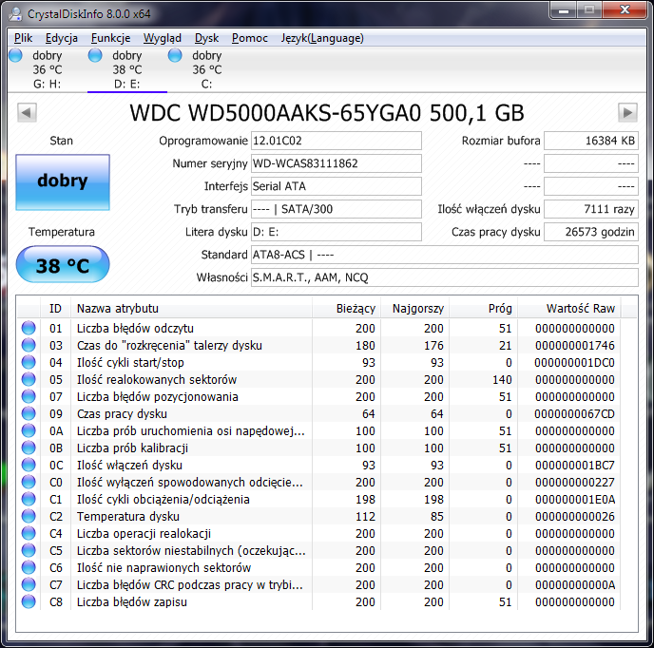Click the Standard field ATA8-ACS
The height and width of the screenshot is (648, 654).
444,255
